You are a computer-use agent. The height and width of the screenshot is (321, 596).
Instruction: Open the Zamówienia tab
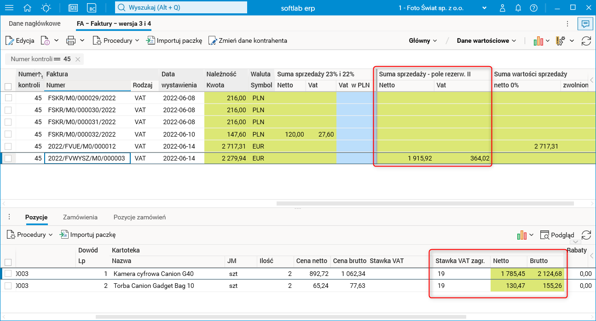click(x=80, y=217)
